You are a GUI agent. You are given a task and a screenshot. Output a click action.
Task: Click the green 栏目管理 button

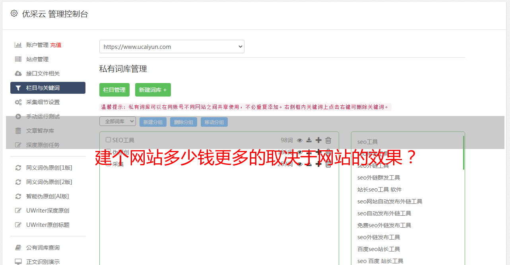(x=114, y=90)
